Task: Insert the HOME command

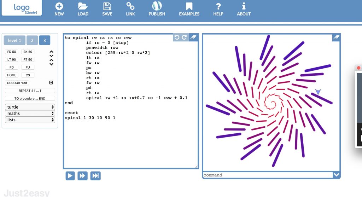Action: pos(12,75)
